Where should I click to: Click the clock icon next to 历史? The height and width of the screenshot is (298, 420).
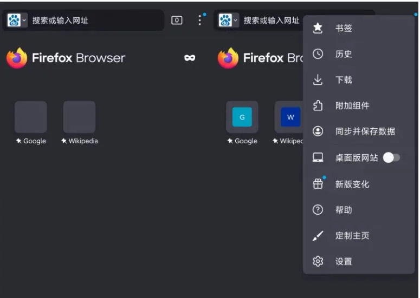pos(318,54)
